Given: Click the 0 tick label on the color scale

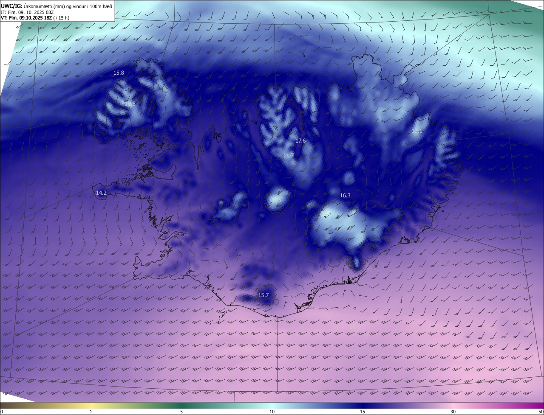Looking at the screenshot, I should click(x=2, y=412).
